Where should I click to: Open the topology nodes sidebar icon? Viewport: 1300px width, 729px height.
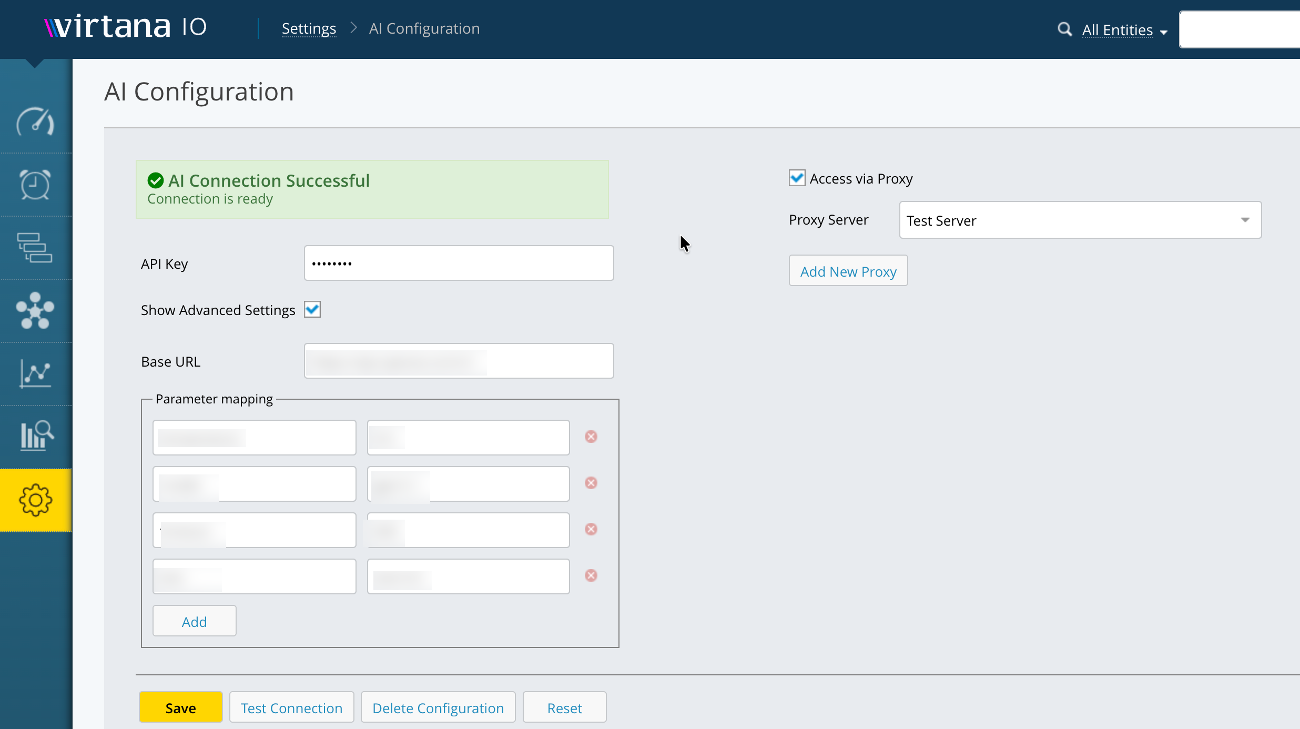35,310
